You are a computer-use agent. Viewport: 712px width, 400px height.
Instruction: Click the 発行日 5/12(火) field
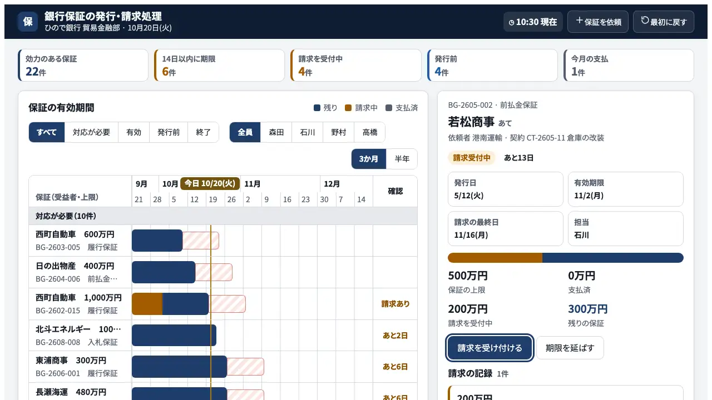[x=506, y=189]
